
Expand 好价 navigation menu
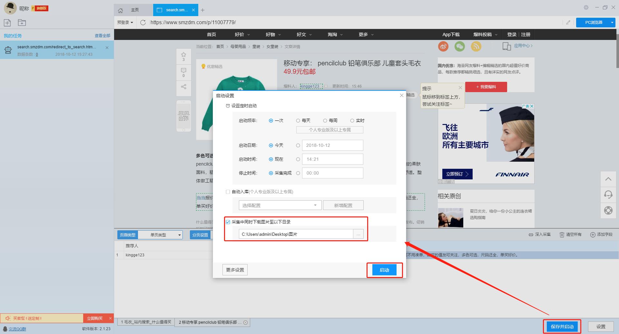242,34
